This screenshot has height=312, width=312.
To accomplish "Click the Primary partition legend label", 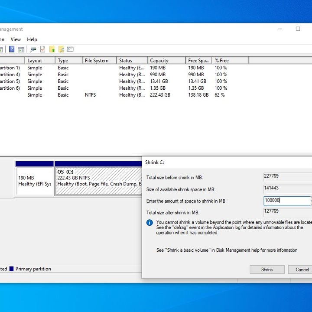I will [33, 269].
